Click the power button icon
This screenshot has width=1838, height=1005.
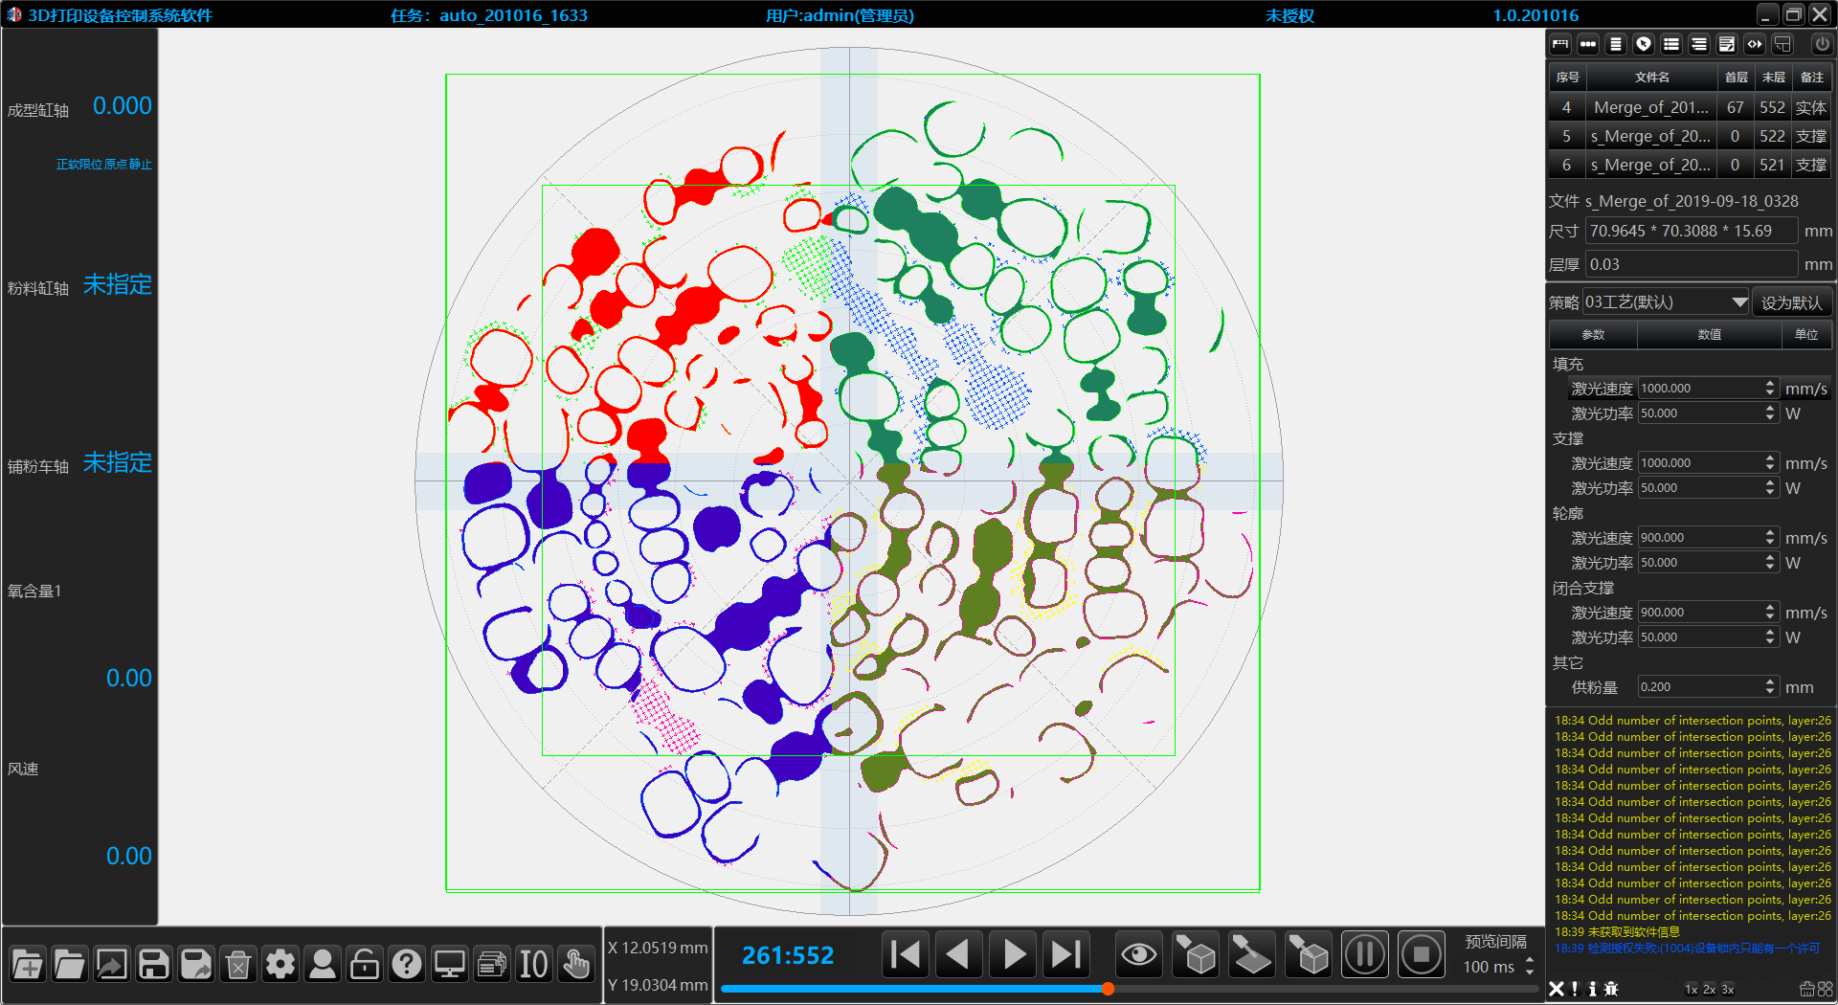click(1822, 44)
